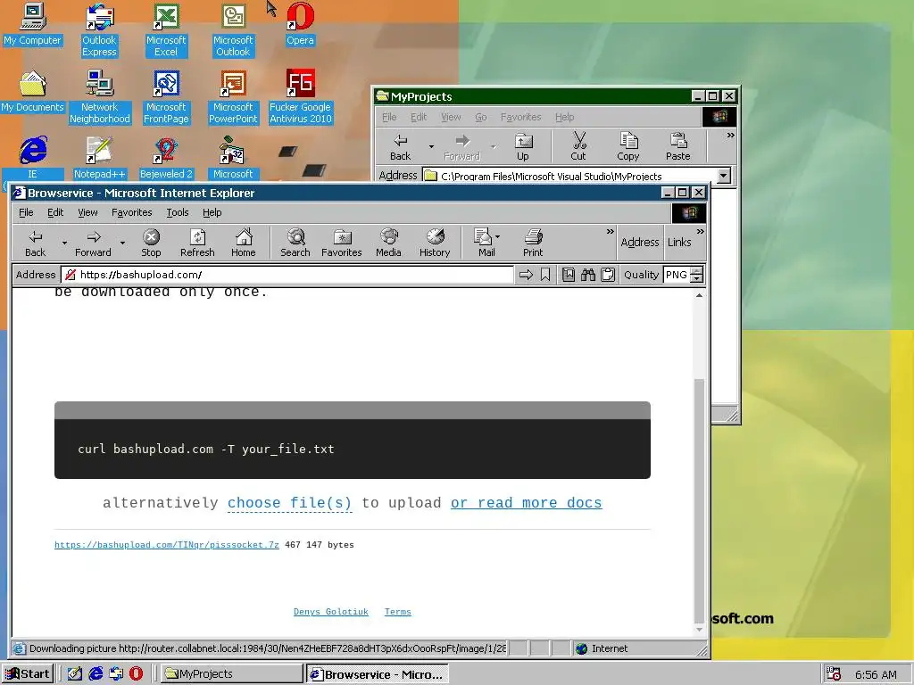Screen dimensions: 914x685
Task: Click the choose file(s) link
Action: [x=290, y=503]
